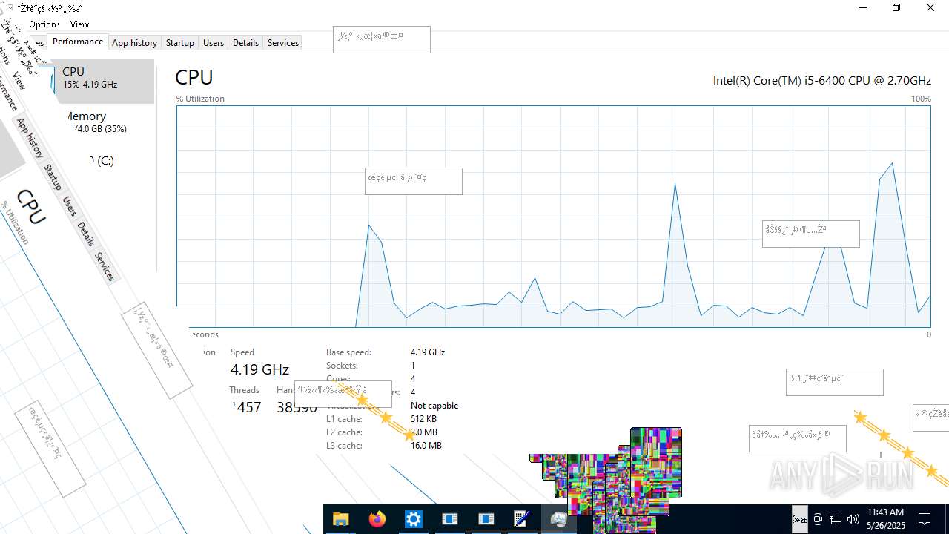Switch to the Startup tab
Viewport: 949px width, 534px height.
point(179,43)
